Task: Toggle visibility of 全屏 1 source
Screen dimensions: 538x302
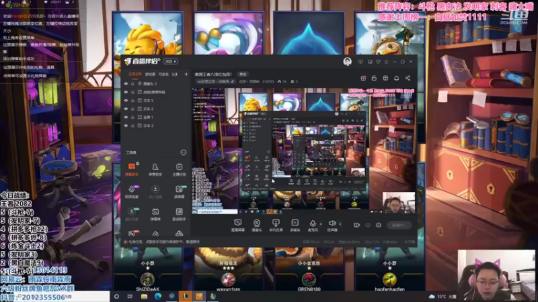Action: coord(126,117)
